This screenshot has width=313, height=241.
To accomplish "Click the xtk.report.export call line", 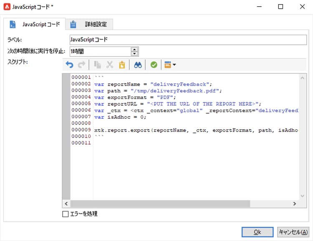I will pos(196,130).
